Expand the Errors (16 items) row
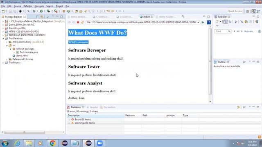262x147 pixels. click(69, 120)
